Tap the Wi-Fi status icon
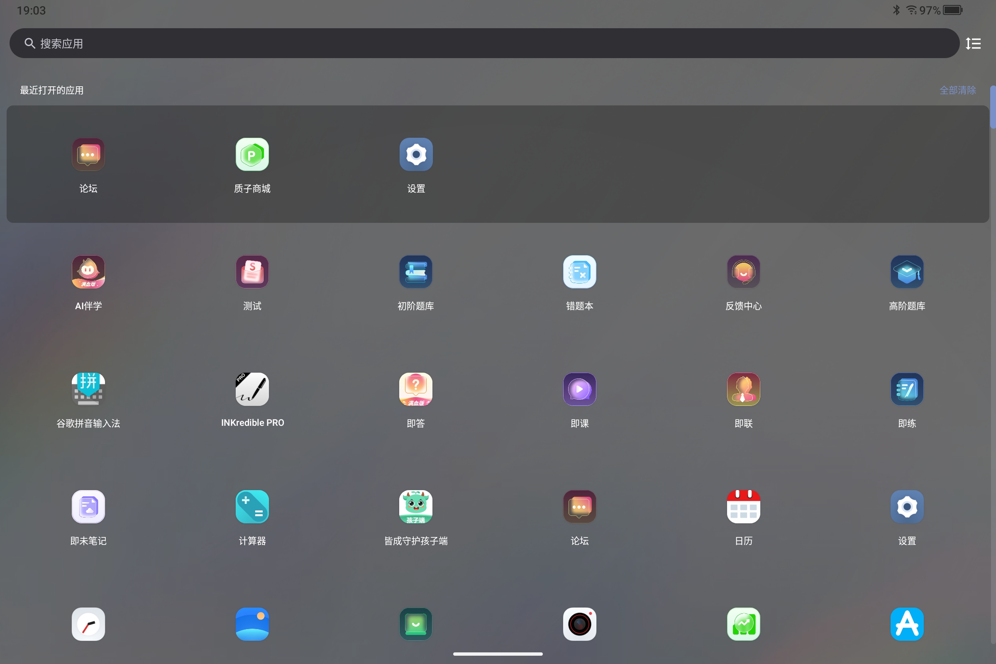996x664 pixels. pyautogui.click(x=911, y=10)
